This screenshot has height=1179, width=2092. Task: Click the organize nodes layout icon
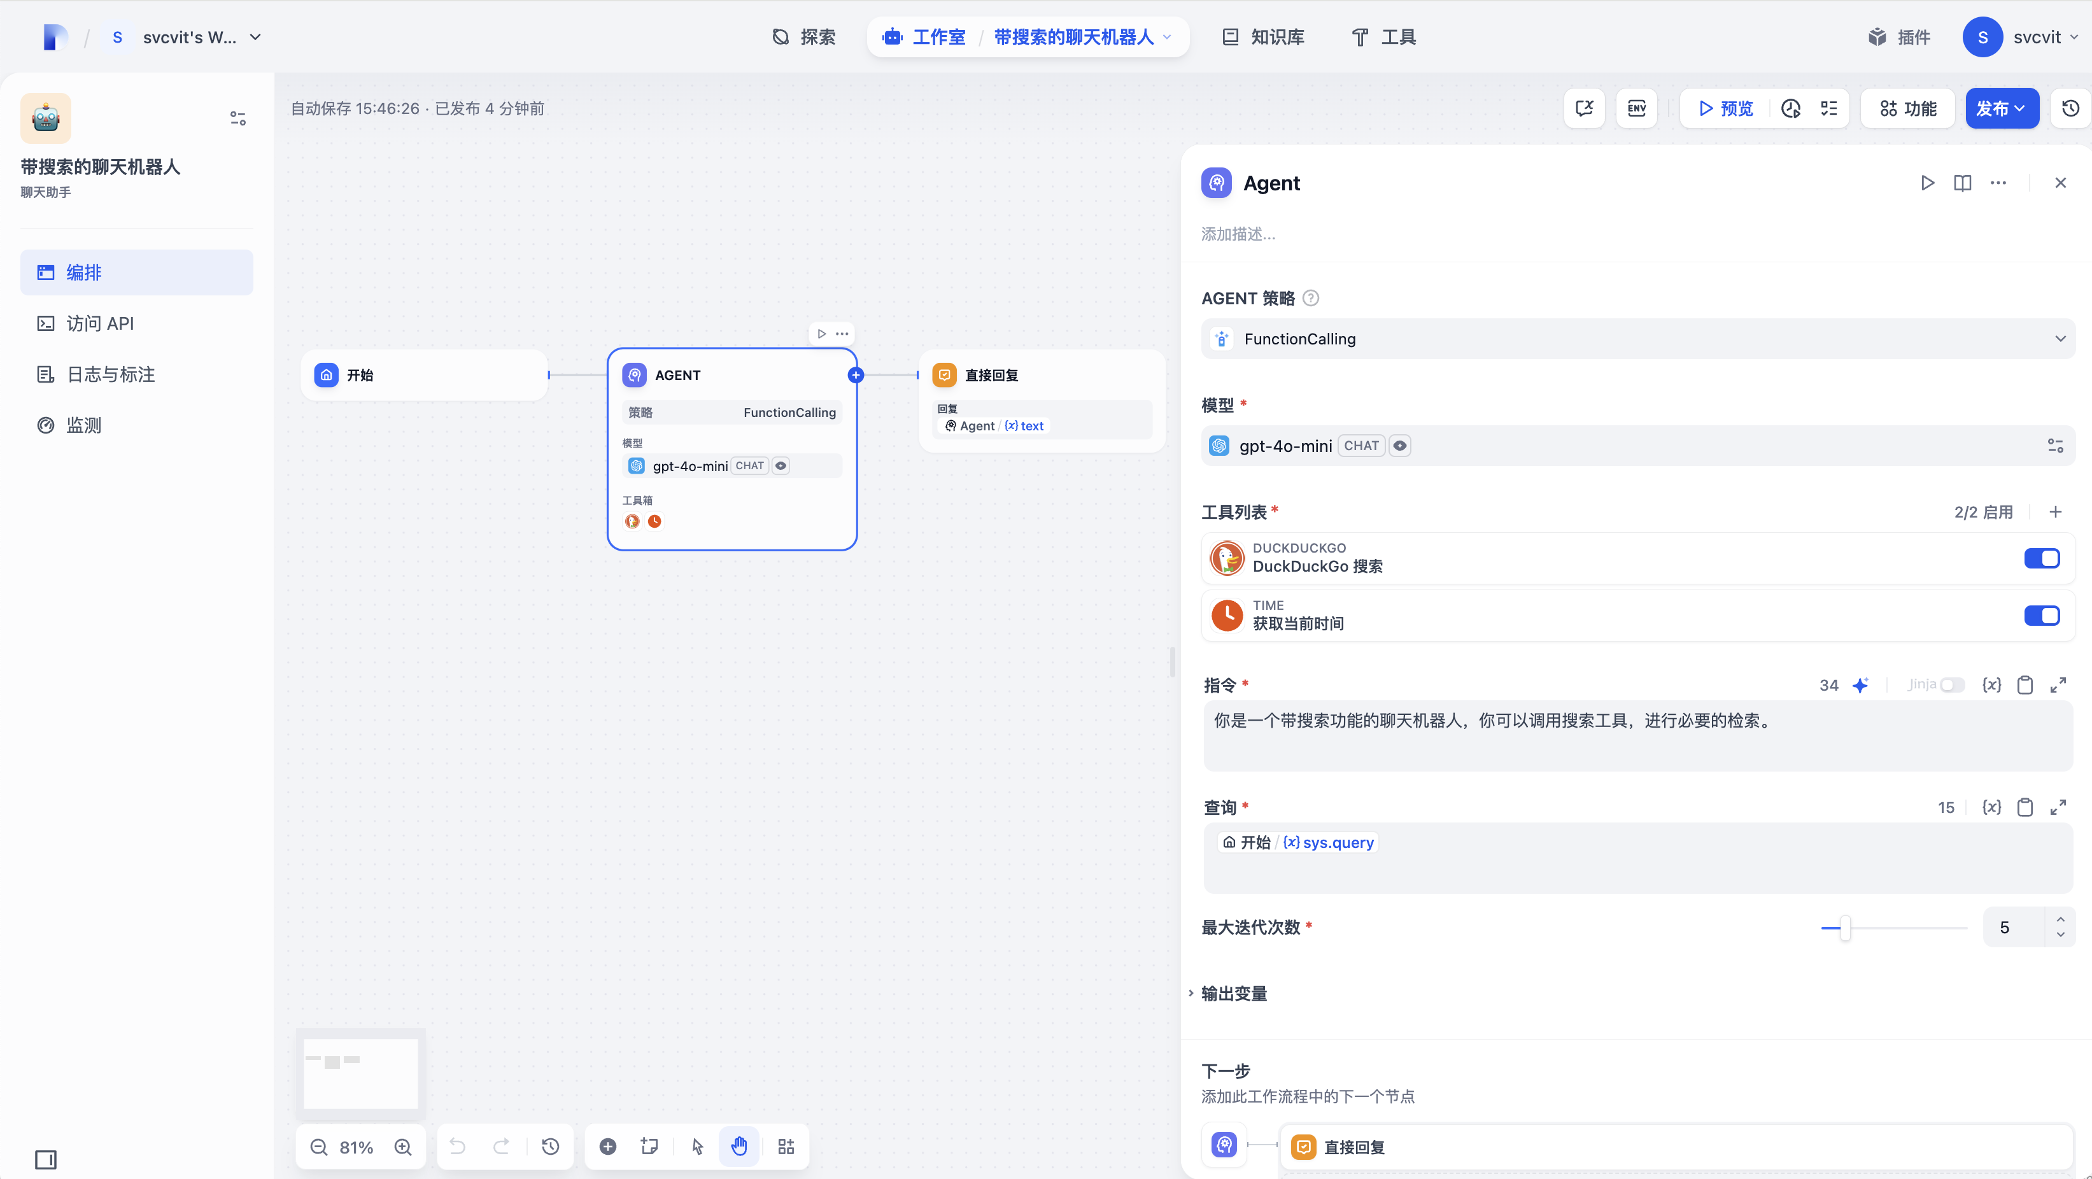tap(786, 1146)
